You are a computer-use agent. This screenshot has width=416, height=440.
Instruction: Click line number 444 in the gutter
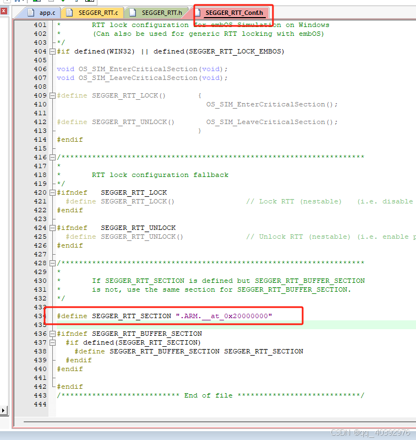(x=40, y=404)
